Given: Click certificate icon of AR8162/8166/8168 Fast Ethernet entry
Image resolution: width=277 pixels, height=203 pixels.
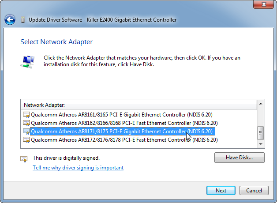Looking at the screenshot, I should (x=26, y=123).
